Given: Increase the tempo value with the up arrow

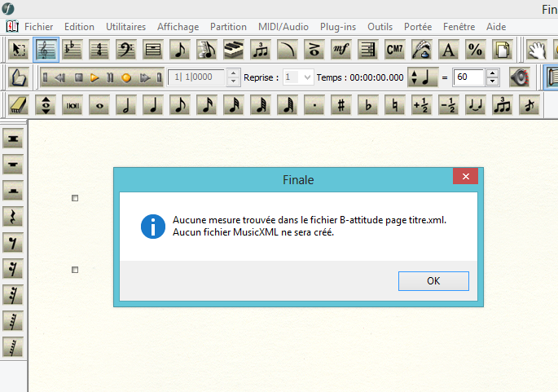Looking at the screenshot, I should click(492, 73).
